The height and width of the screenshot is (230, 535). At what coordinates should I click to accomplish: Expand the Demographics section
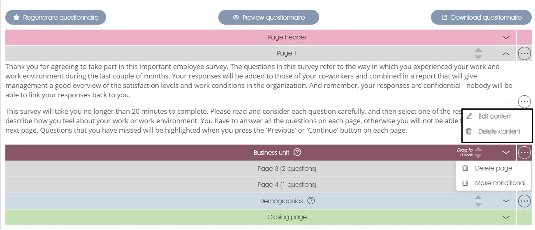506,201
